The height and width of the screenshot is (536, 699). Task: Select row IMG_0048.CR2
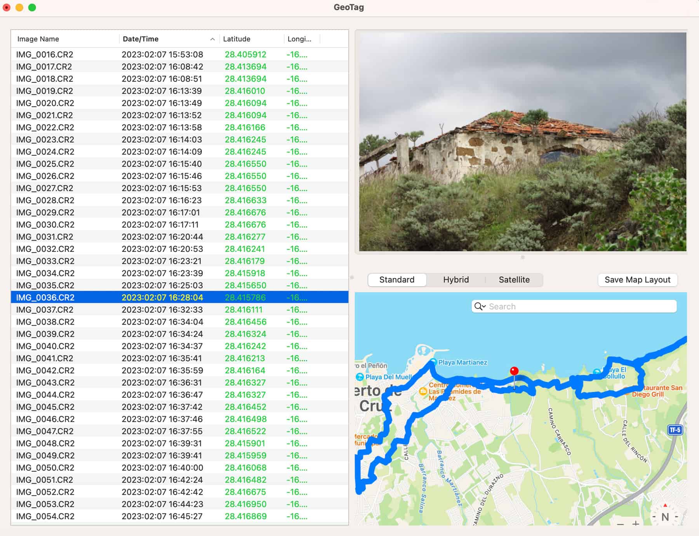(x=179, y=443)
